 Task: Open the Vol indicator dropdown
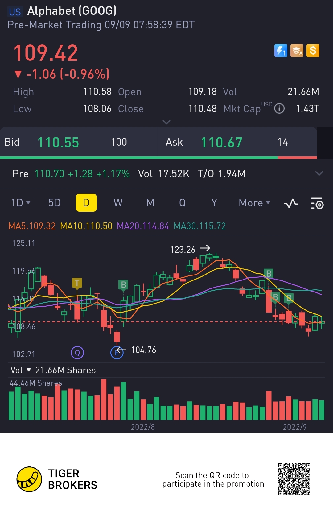pos(21,370)
